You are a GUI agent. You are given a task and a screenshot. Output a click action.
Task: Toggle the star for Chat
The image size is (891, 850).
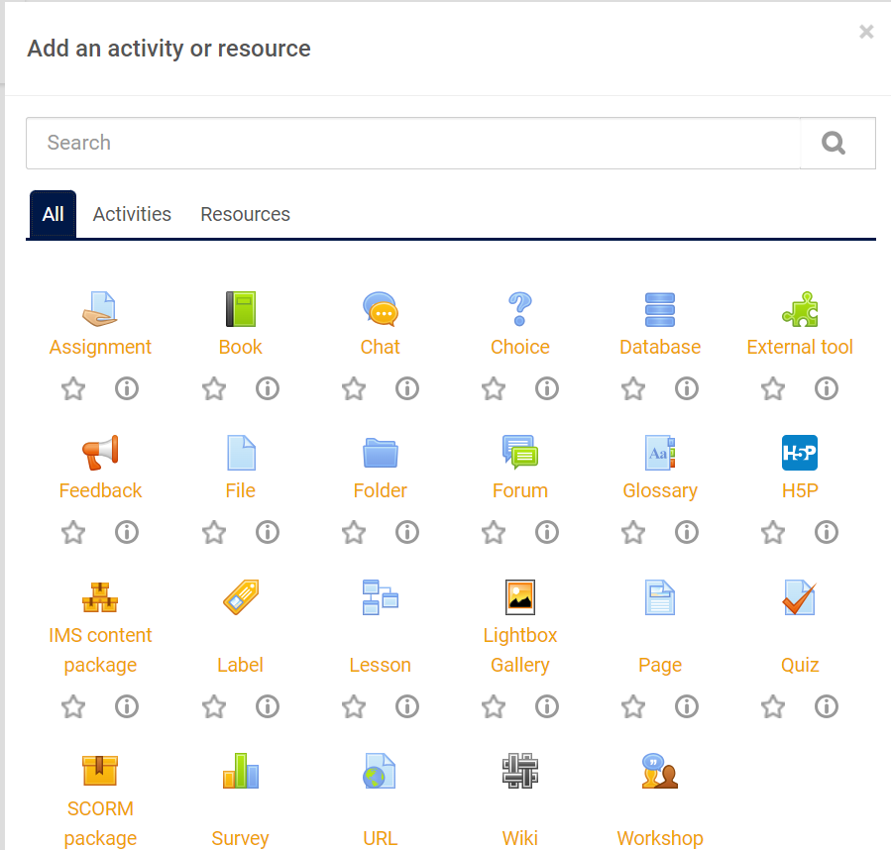pos(354,388)
